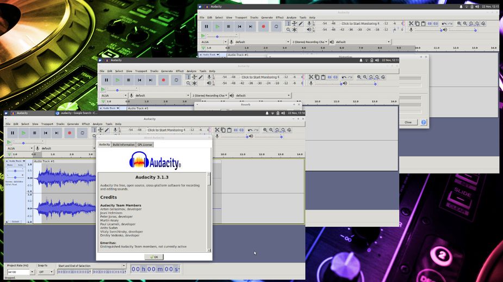
Task: Pause playback in the topmost-right Audacity window
Action: pos(206,26)
